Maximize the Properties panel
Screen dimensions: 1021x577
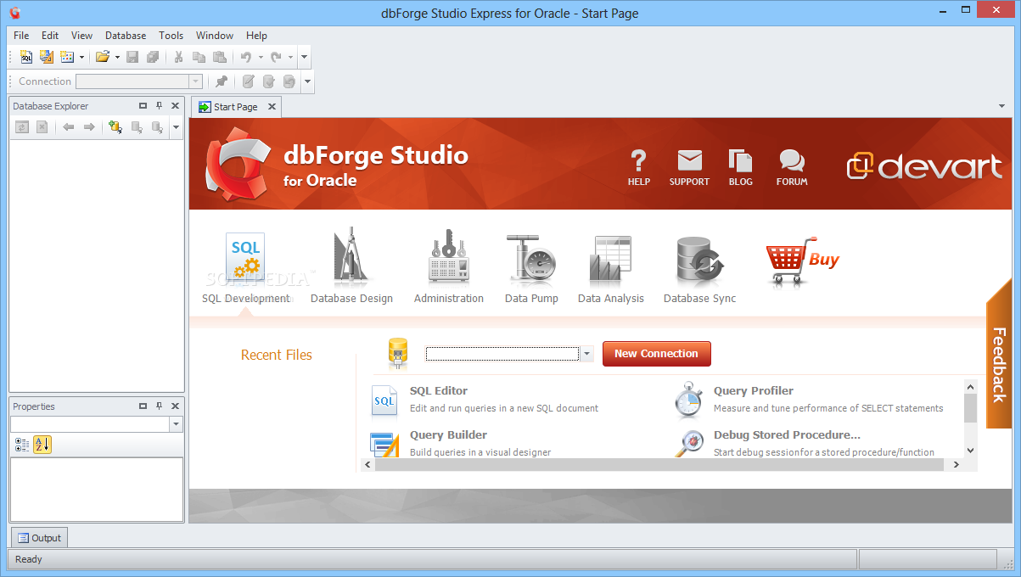point(143,406)
